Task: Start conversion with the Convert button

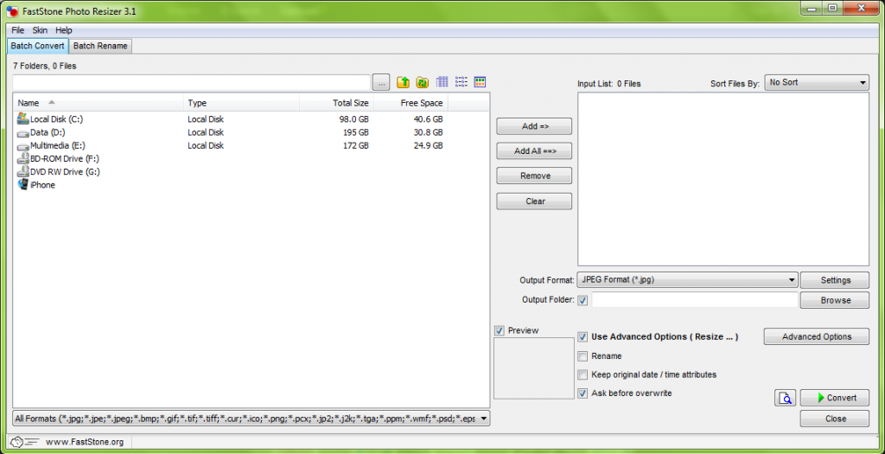Action: 835,398
